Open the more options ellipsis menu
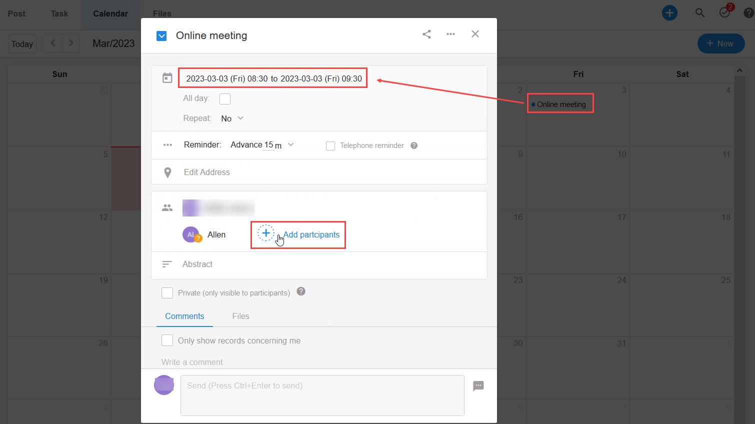 click(x=450, y=34)
